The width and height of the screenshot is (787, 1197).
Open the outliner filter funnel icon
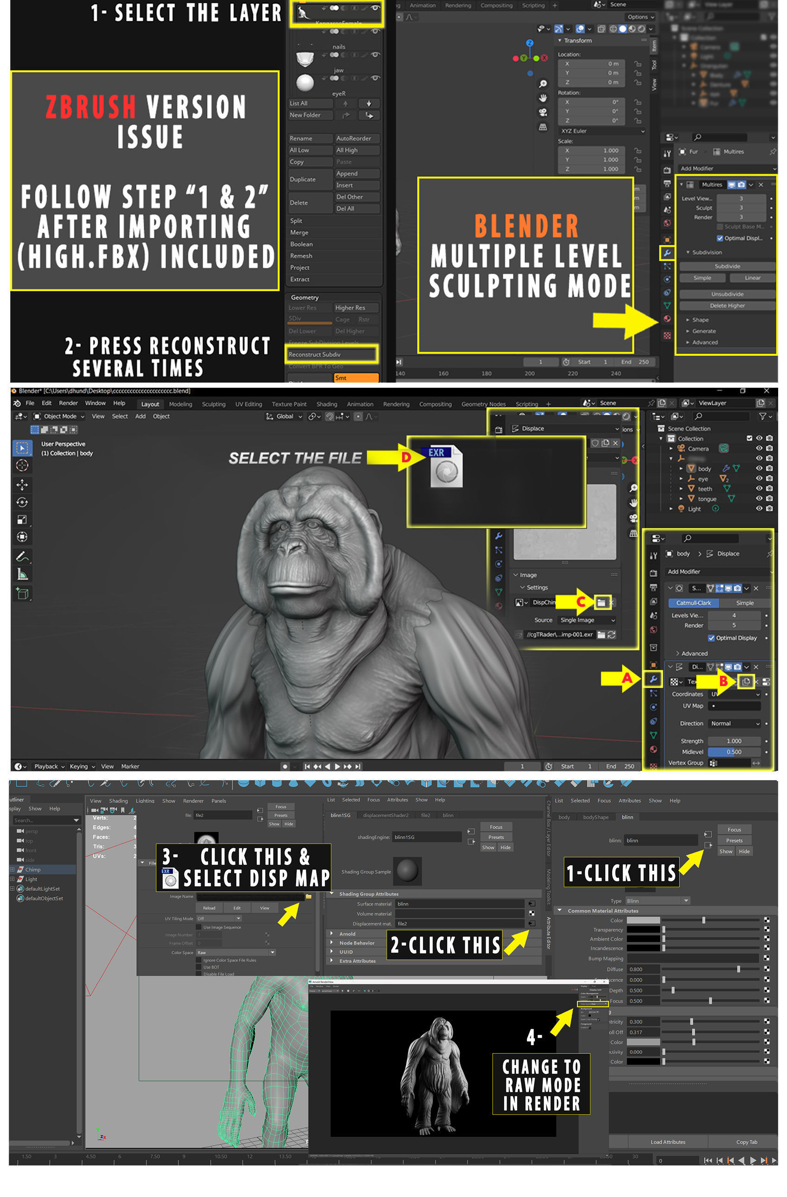pos(763,416)
